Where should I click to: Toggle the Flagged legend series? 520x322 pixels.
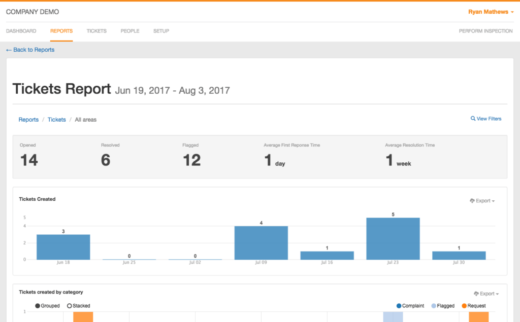click(x=434, y=306)
